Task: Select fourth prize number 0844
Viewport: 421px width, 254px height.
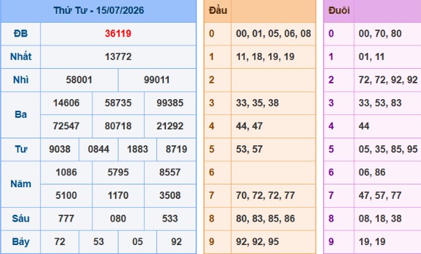Action: (x=99, y=149)
